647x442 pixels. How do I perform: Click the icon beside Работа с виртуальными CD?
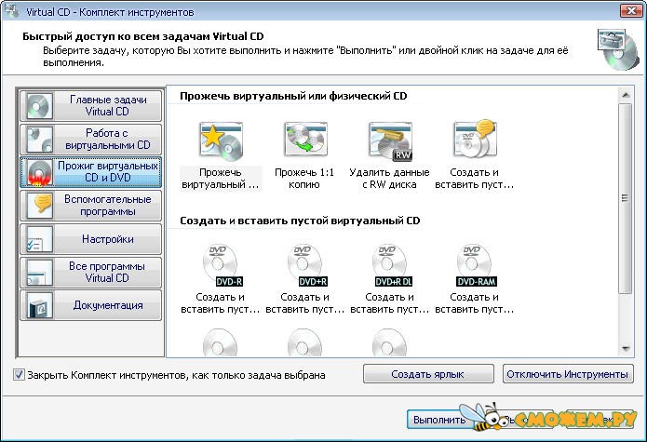click(39, 139)
